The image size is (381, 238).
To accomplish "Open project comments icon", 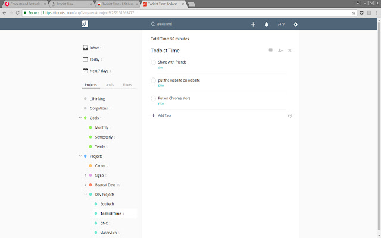I will (x=270, y=50).
